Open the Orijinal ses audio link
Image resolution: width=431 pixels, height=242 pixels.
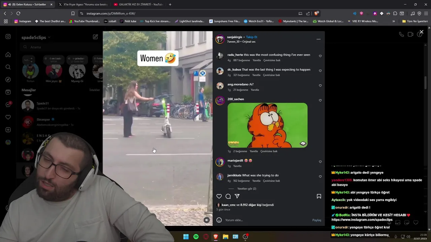[x=249, y=42]
